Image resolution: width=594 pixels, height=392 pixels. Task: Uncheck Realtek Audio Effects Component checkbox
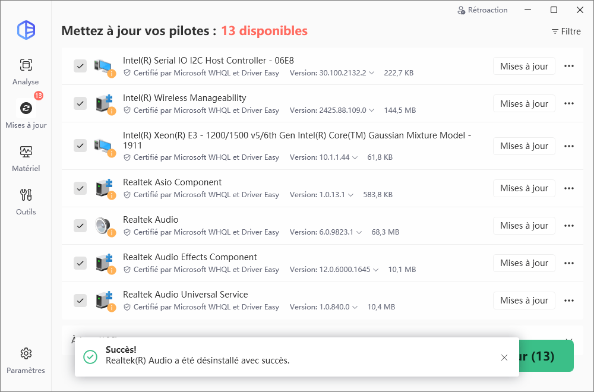80,263
